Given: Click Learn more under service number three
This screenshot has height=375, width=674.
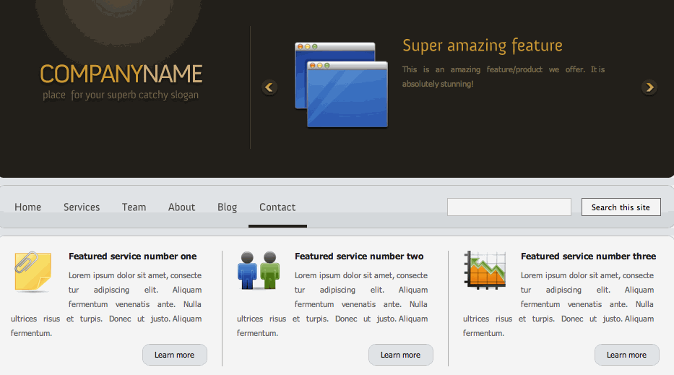Looking at the screenshot, I should click(627, 355).
